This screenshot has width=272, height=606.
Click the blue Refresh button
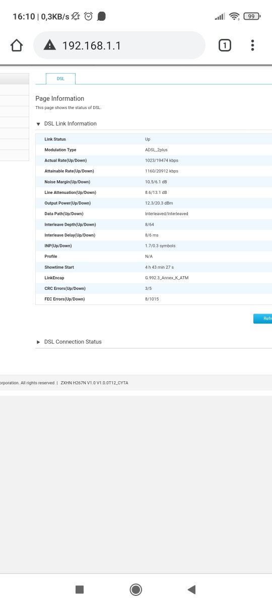coord(262,319)
